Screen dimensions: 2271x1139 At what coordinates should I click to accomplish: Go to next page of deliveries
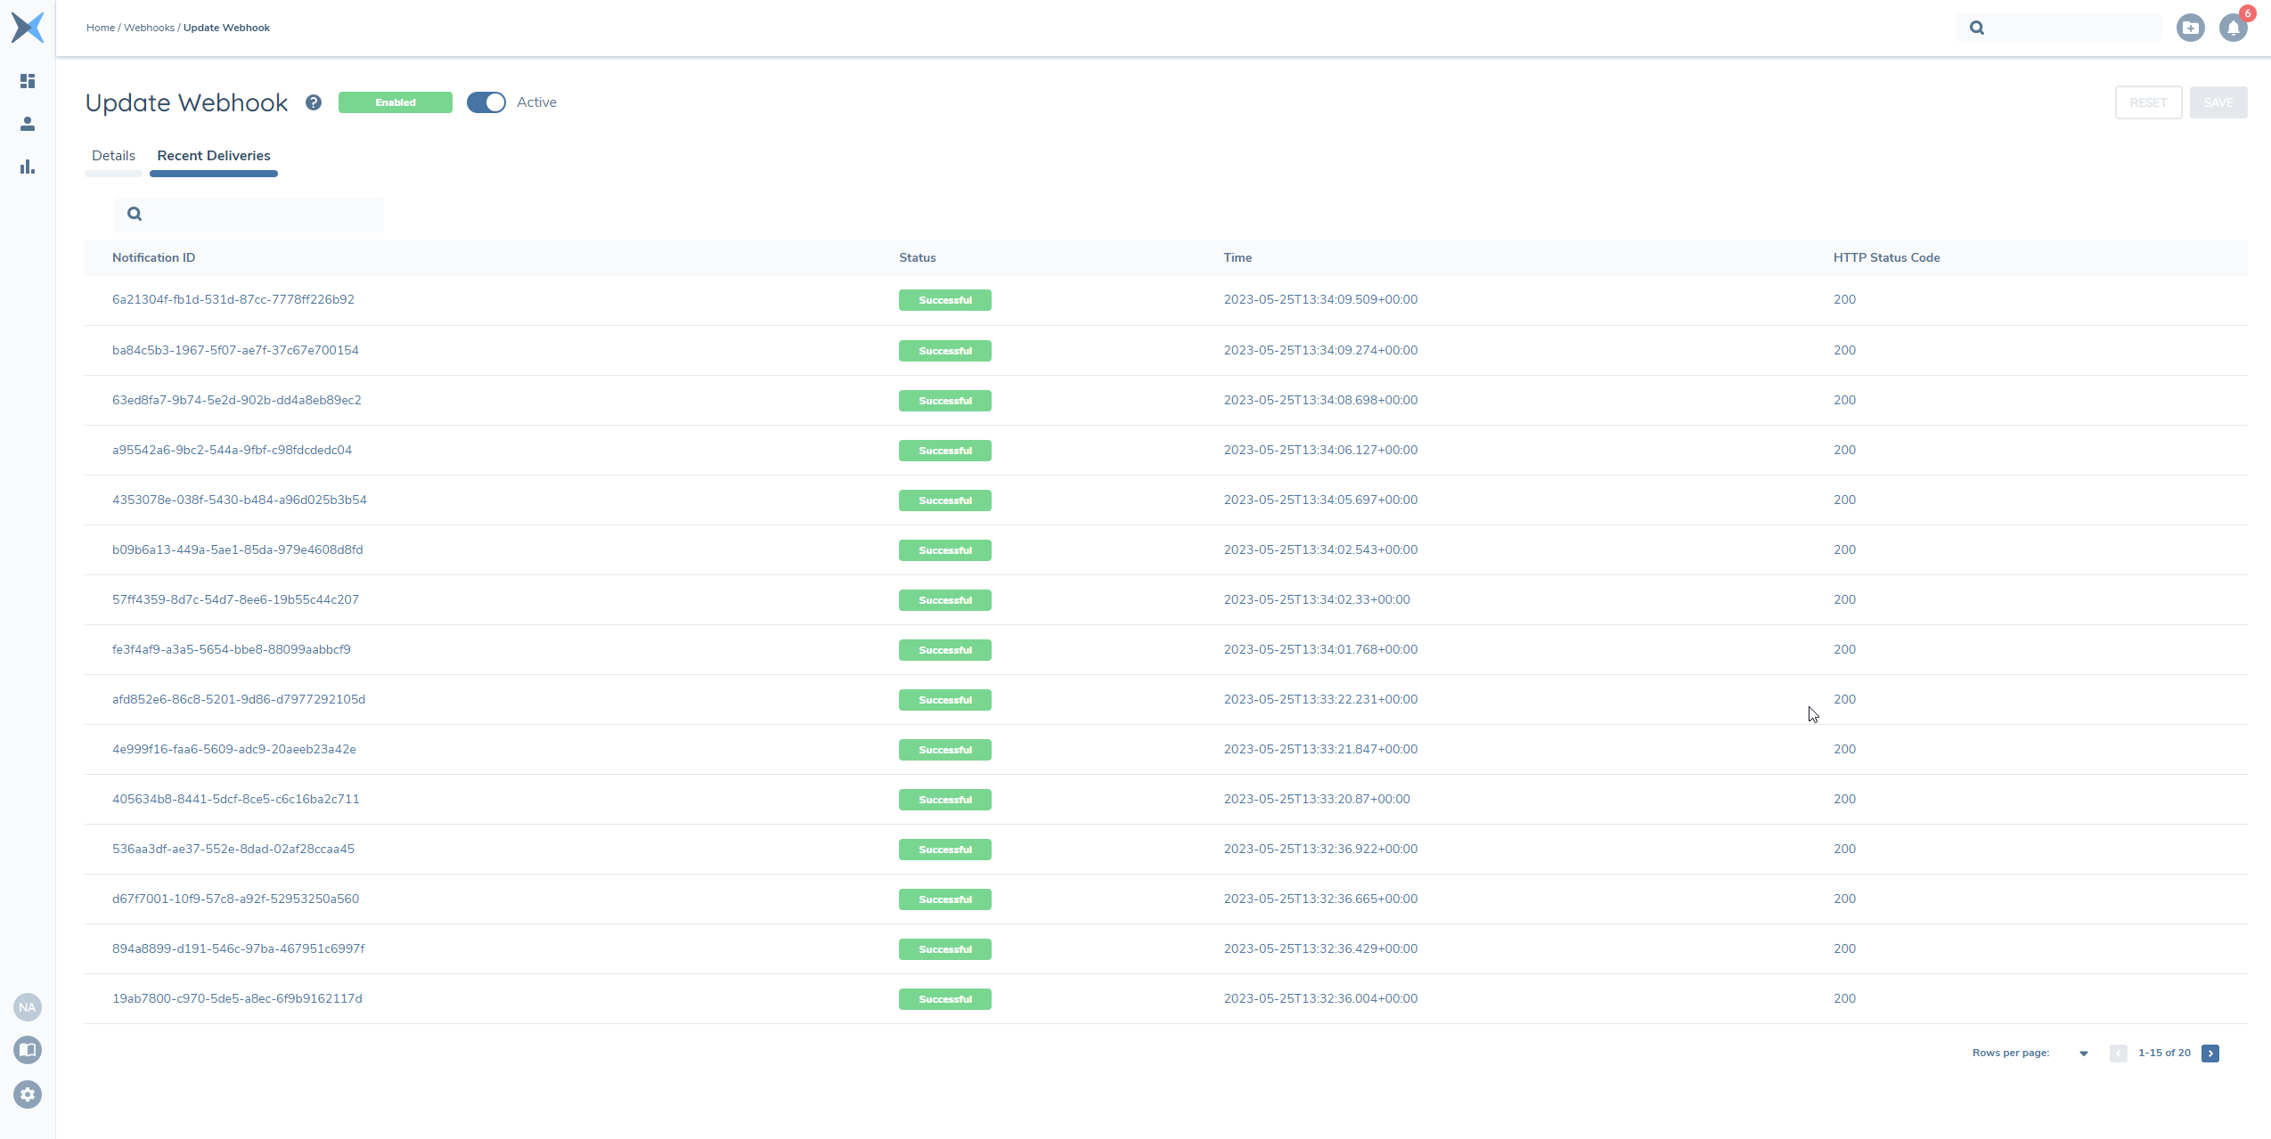coord(2210,1053)
